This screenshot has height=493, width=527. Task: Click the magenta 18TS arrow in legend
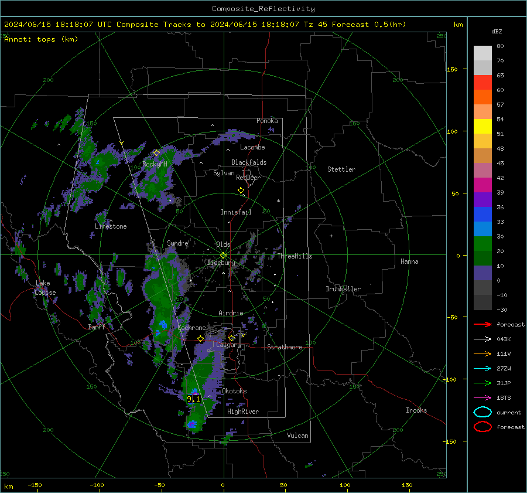(482, 398)
